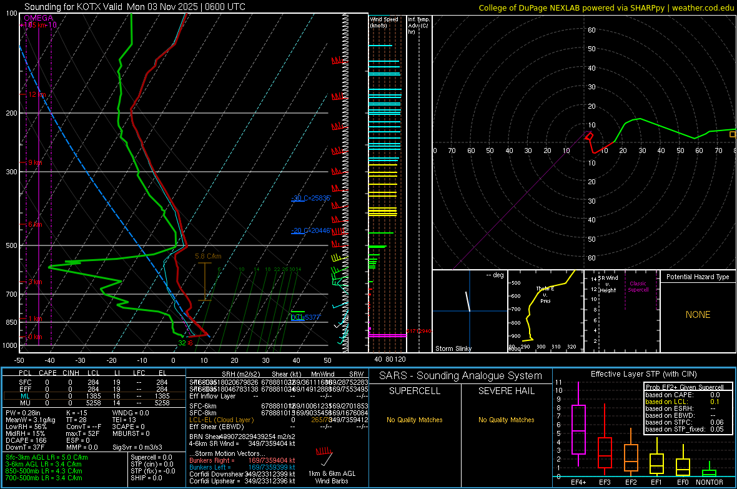The width and height of the screenshot is (737, 489).
Task: Select the EFF parcel row
Action: 94,389
